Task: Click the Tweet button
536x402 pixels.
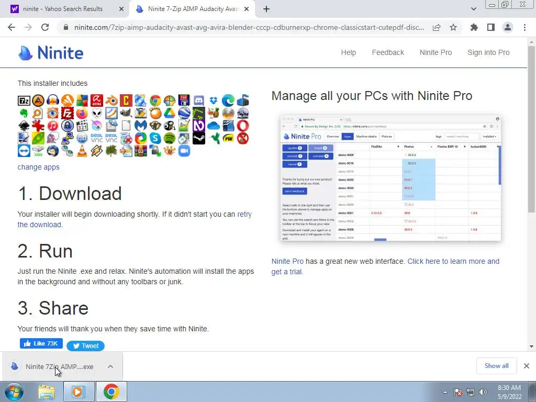Action: [x=85, y=346]
